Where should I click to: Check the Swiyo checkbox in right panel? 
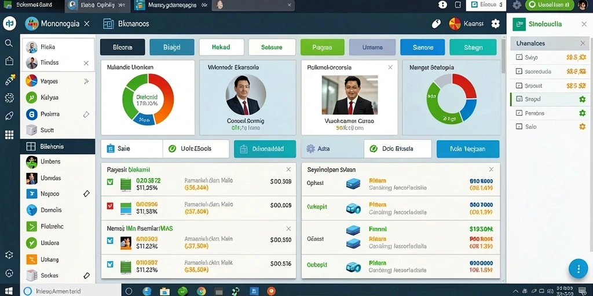(519, 57)
